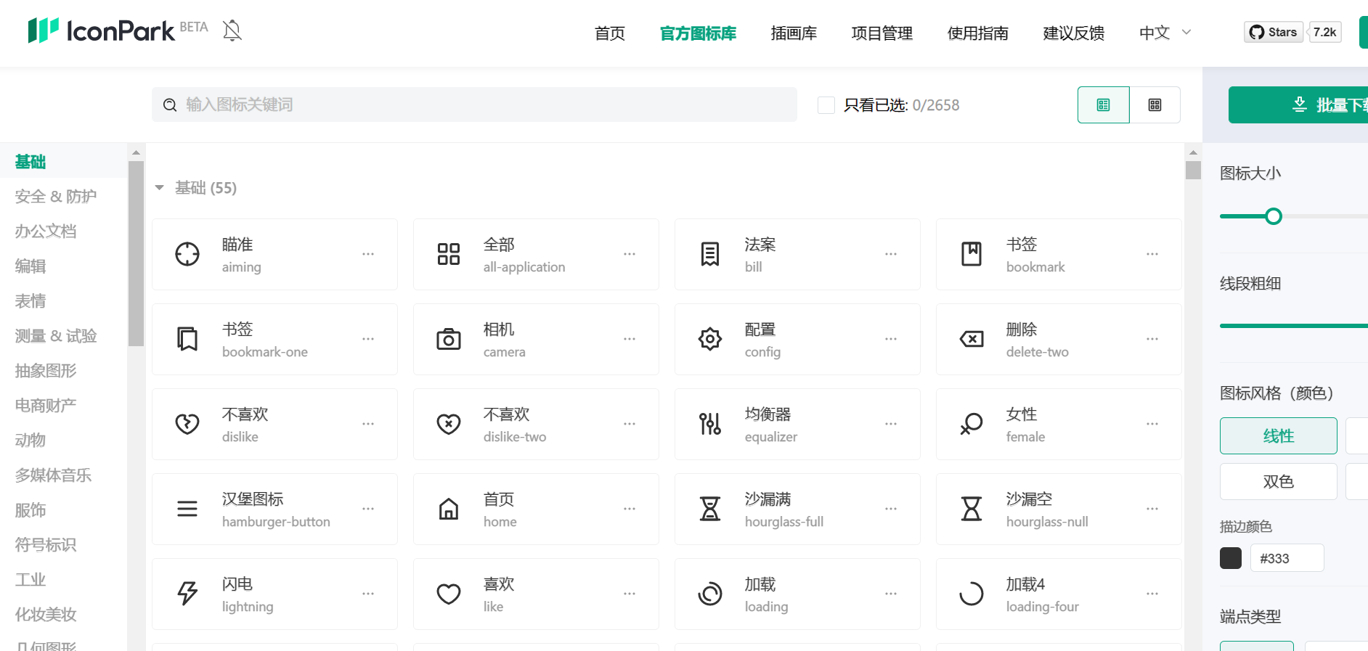Select the camera icon
This screenshot has width=1368, height=651.
(449, 339)
